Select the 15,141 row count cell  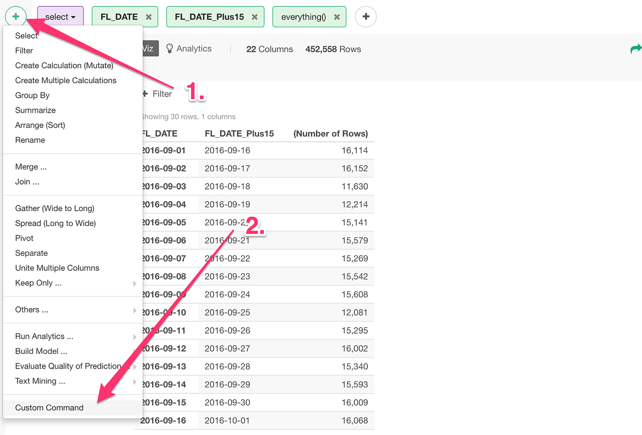pos(354,222)
